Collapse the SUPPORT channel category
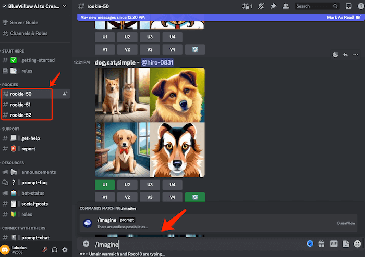365x257 pixels. click(10, 128)
